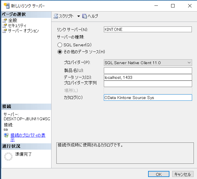Click the connection properties computer icon
The width and height of the screenshot is (197, 179).
6,135
